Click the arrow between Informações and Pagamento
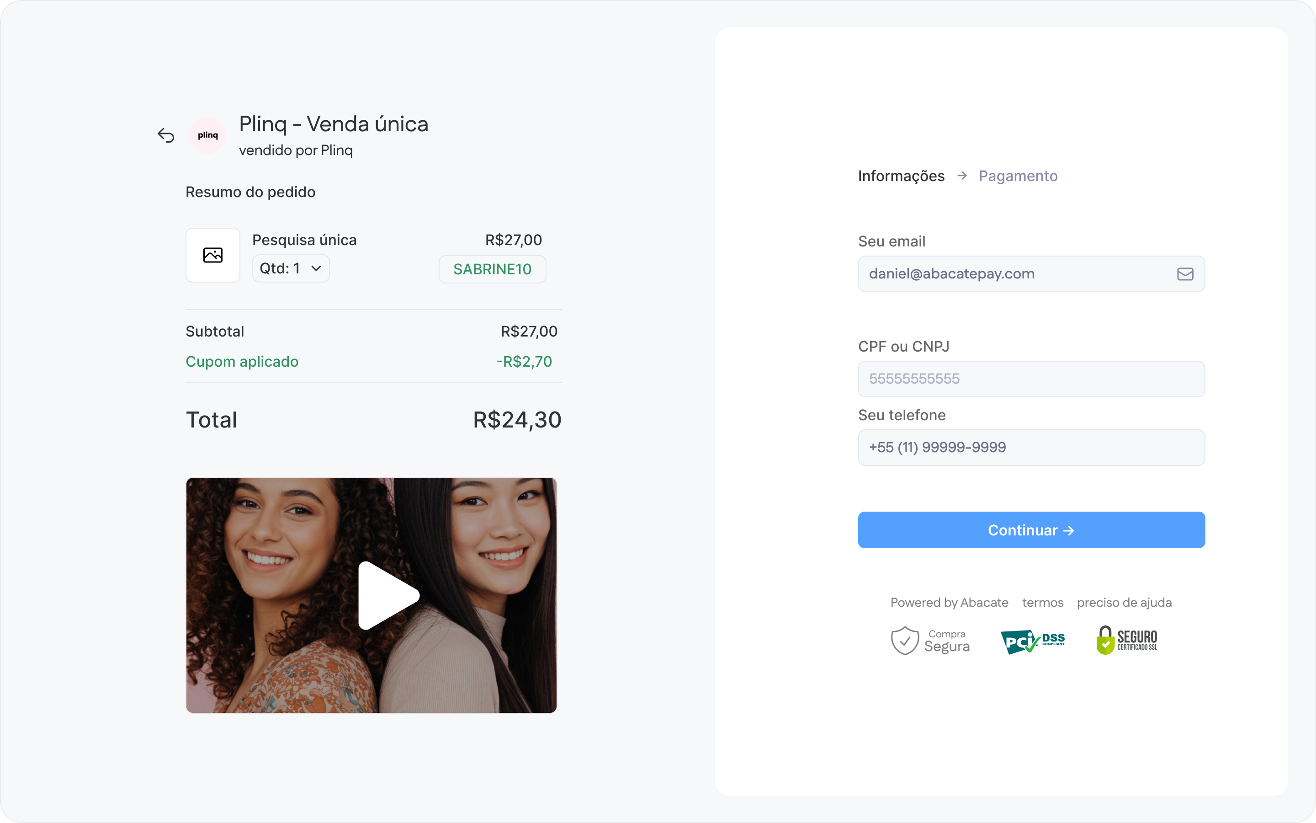Screen dimensions: 1316x823 (962, 175)
